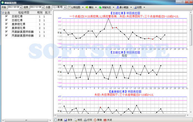Click the 预览 magnifier icon
The image size is (193, 122).
tap(75, 120)
